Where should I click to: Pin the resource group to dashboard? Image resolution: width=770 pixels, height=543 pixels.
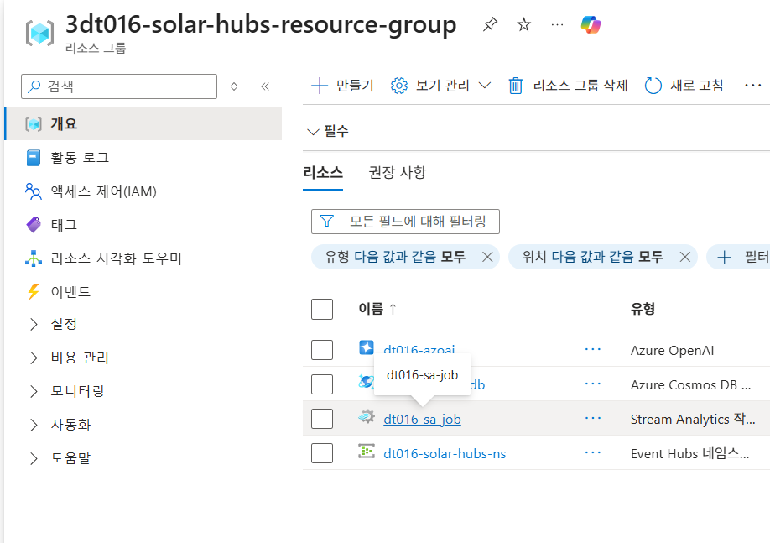[x=490, y=25]
